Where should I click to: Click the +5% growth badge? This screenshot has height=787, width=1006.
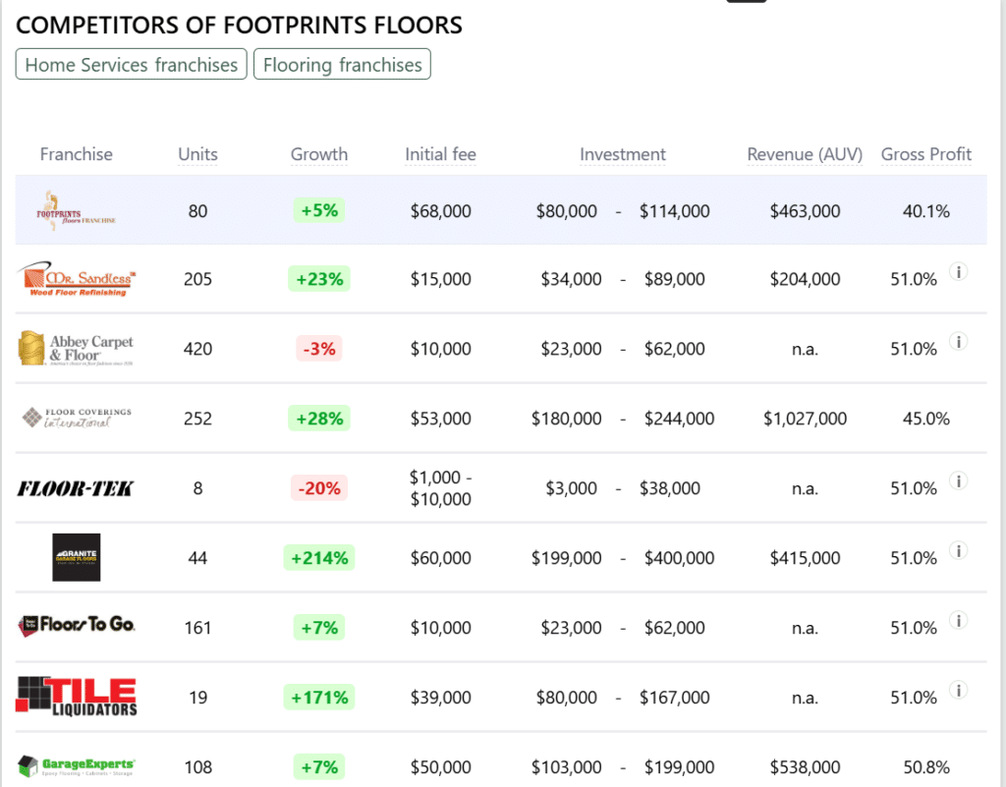(319, 210)
